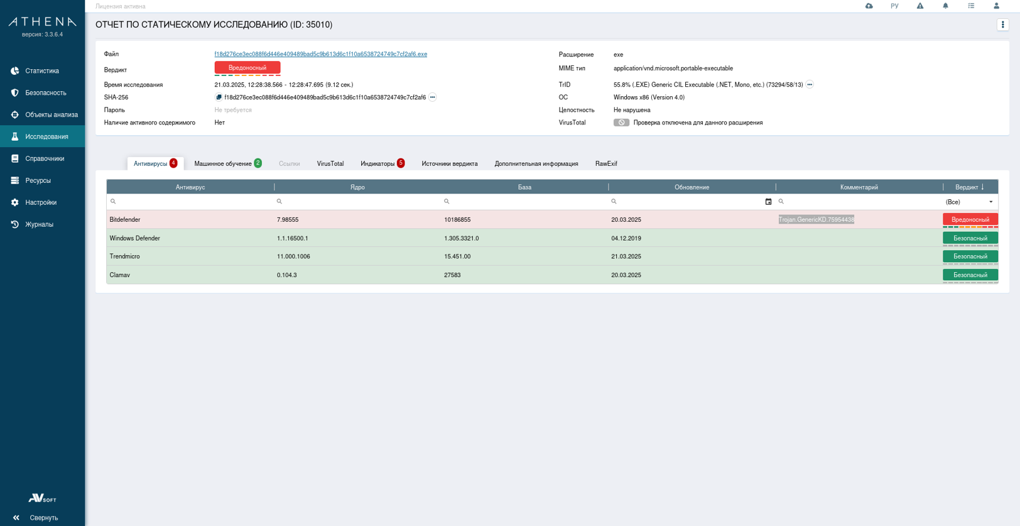Click the red Вредоносный verdict badge for Bitdefender
Image resolution: width=1020 pixels, height=526 pixels.
pyautogui.click(x=970, y=219)
